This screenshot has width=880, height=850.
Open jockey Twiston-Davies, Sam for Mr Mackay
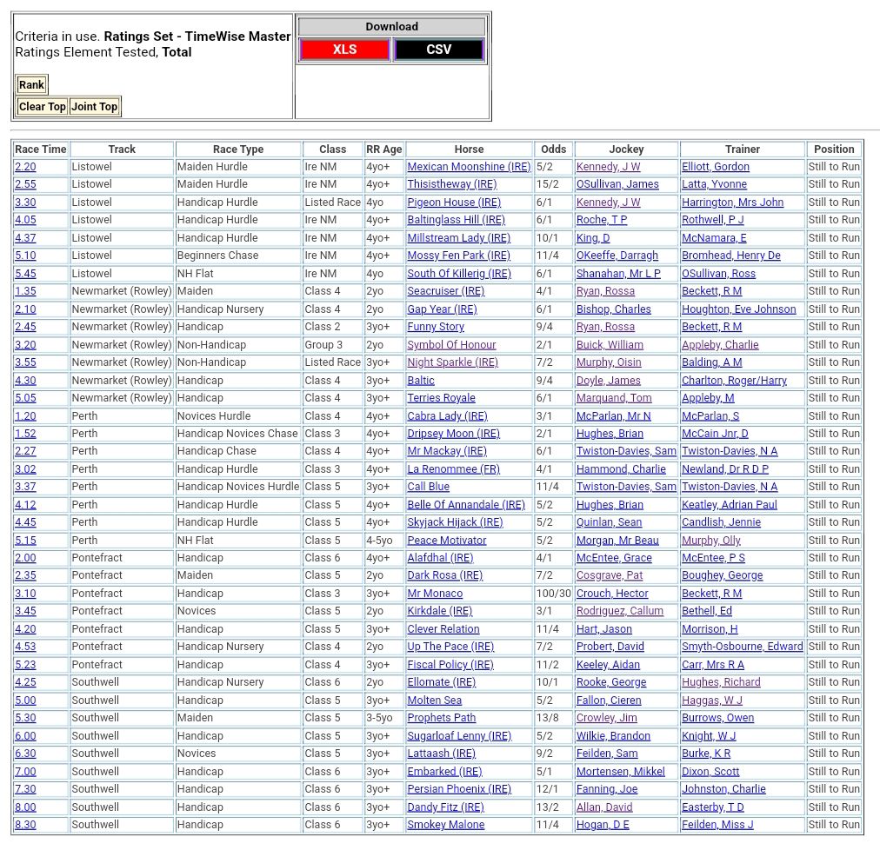625,451
